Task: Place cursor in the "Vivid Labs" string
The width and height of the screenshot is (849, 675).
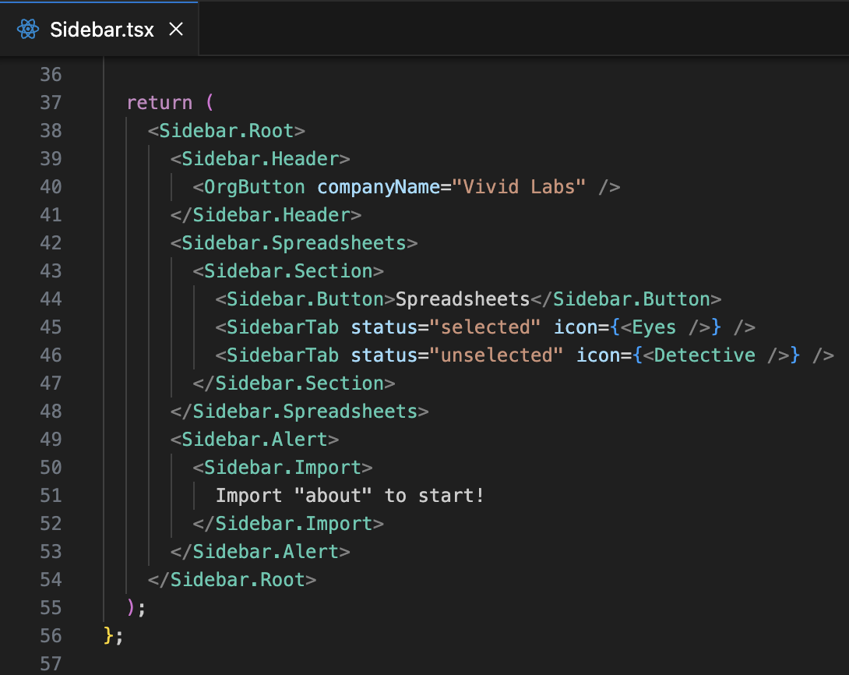Action: click(x=518, y=186)
